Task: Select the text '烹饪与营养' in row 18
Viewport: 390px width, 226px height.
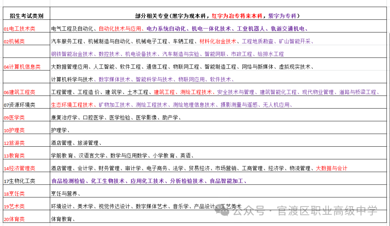Action: coord(64,194)
